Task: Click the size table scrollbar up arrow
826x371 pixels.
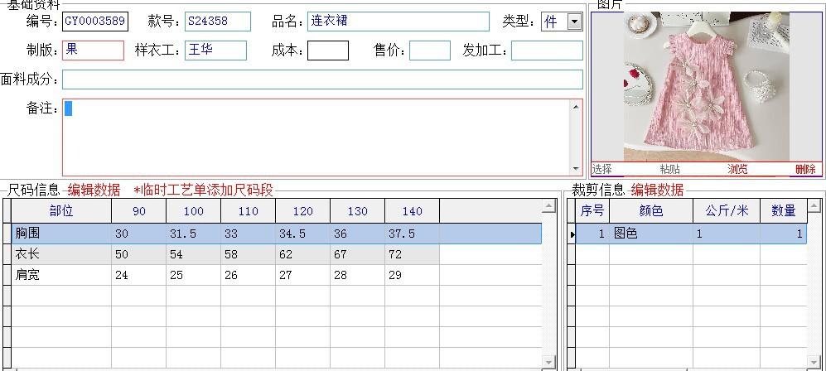Action: pos(548,206)
